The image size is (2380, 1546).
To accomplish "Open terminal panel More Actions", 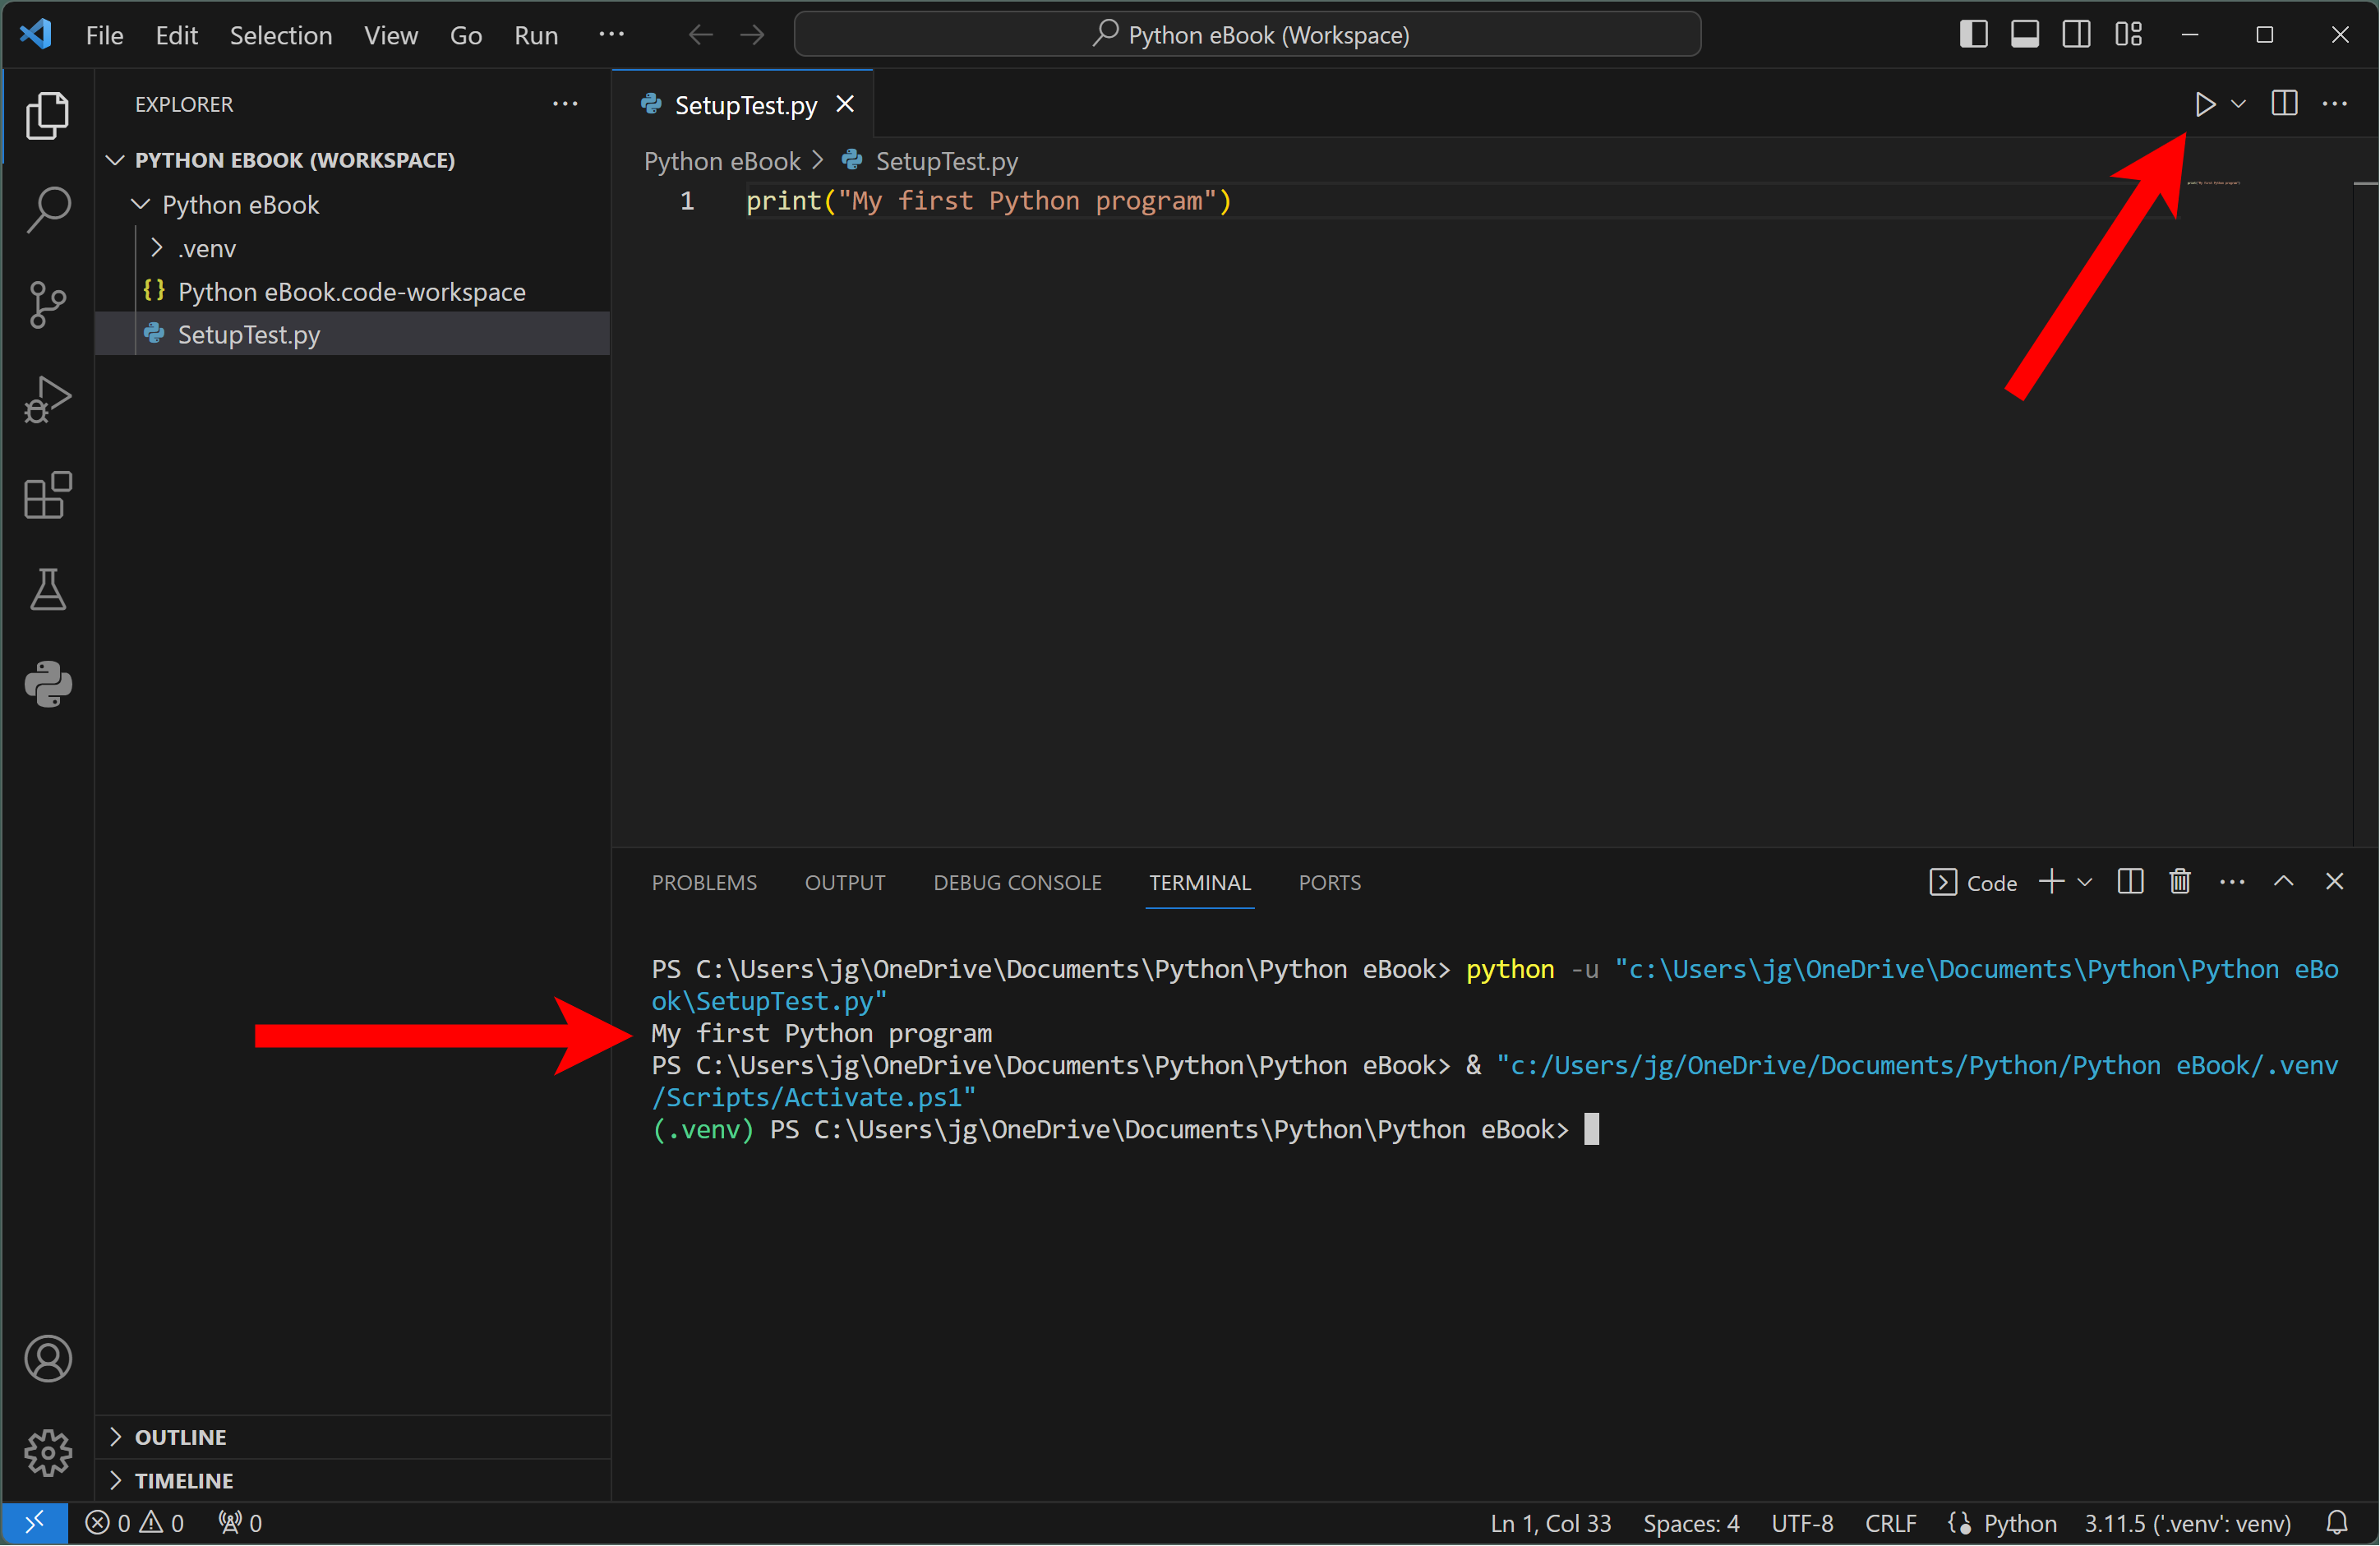I will (2232, 882).
